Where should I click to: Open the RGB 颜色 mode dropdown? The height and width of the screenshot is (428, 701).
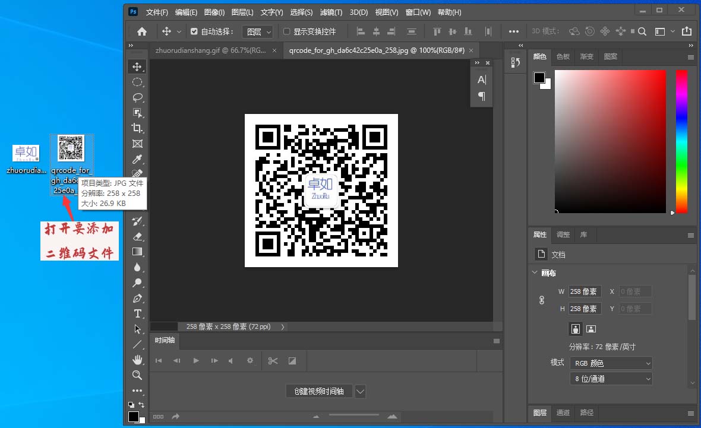point(611,363)
